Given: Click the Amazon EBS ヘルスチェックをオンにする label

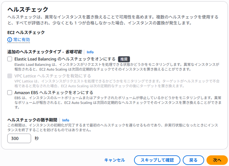Looking at the screenshot, I should pyautogui.click(x=54, y=93).
